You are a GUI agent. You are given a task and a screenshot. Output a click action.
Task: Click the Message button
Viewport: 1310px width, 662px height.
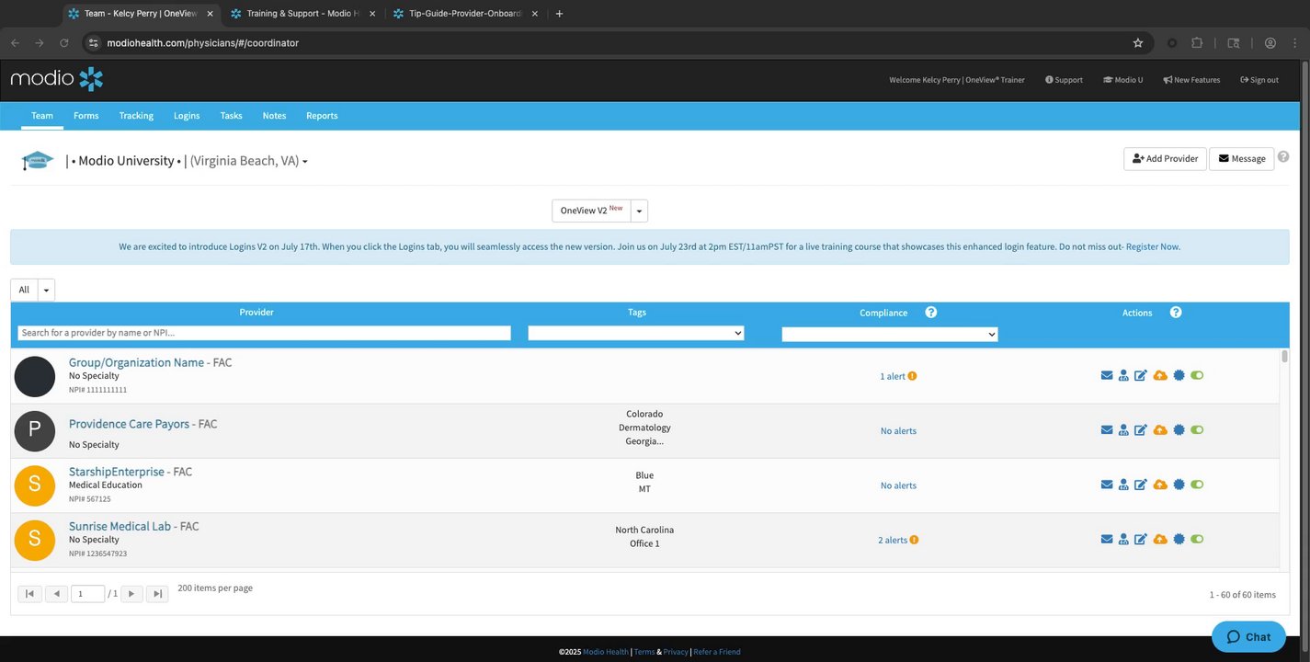click(1242, 159)
